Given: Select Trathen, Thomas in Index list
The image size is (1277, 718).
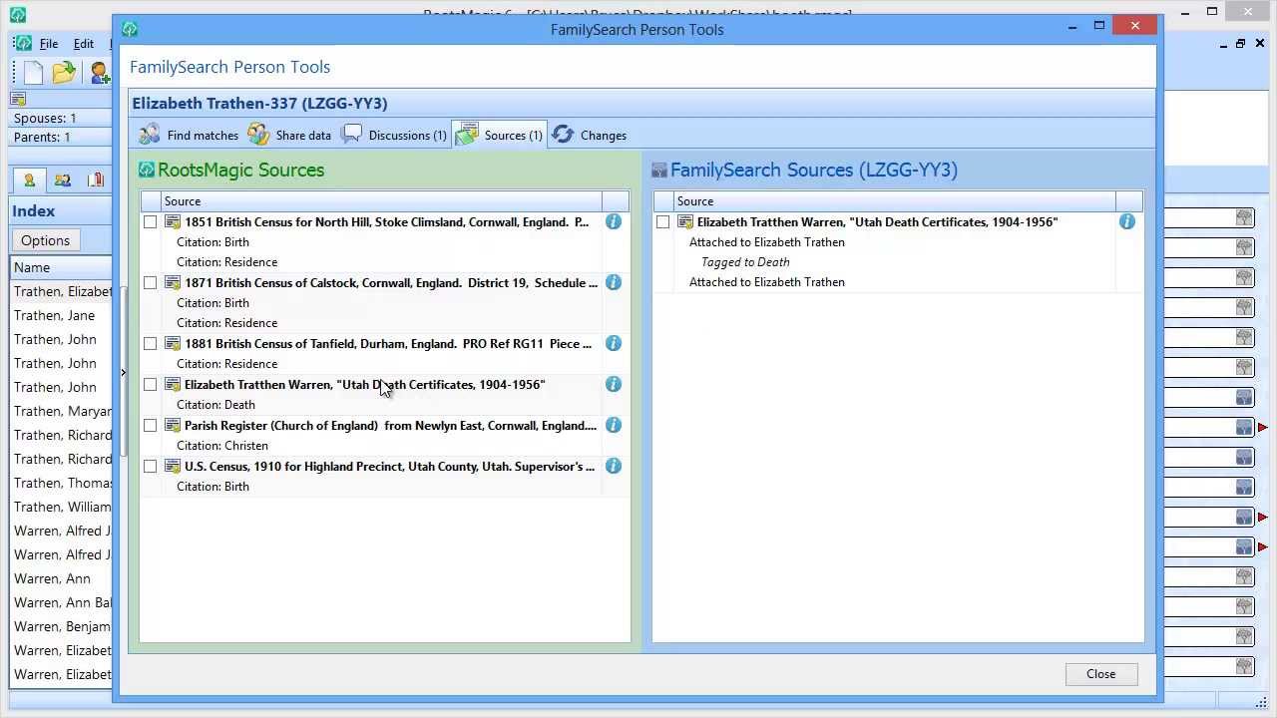Looking at the screenshot, I should [62, 483].
